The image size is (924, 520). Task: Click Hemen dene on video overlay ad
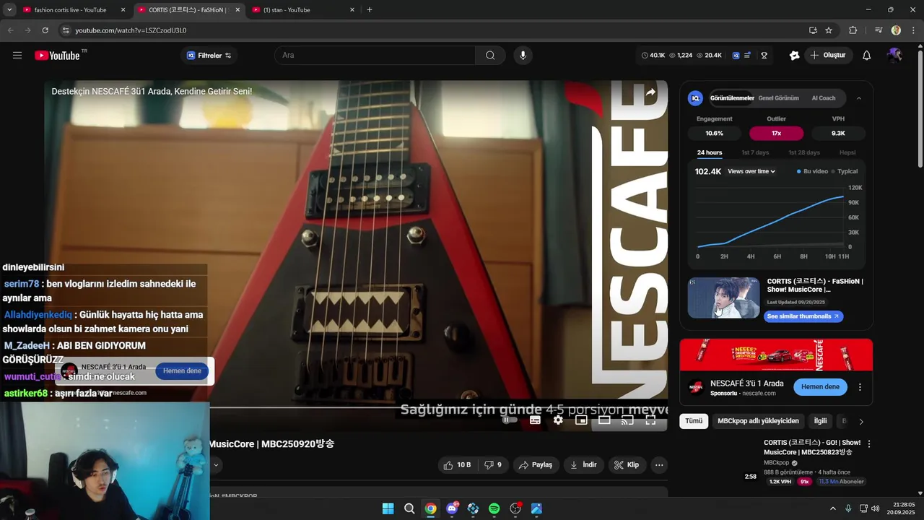point(182,371)
